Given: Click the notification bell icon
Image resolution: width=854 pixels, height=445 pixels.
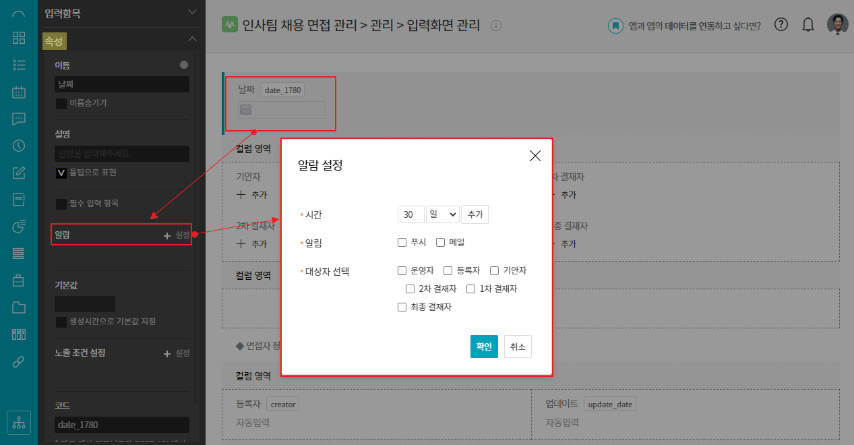Looking at the screenshot, I should pos(808,25).
